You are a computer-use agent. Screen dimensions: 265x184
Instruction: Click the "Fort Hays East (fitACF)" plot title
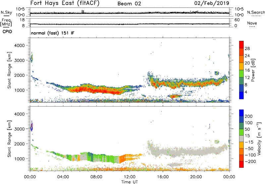click(x=65, y=3)
